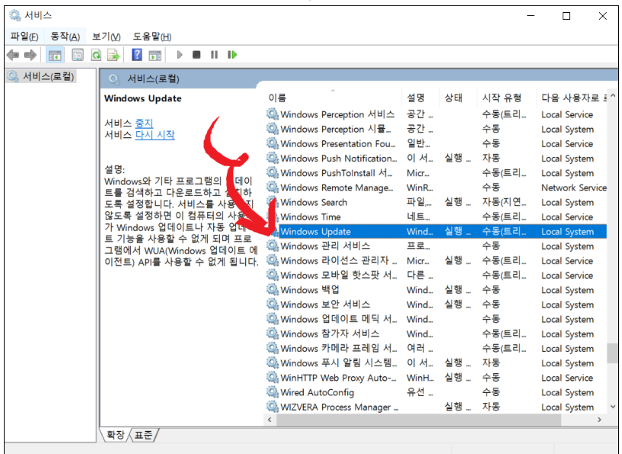Open the 보기(V) menu
The image size is (622, 454).
point(107,37)
